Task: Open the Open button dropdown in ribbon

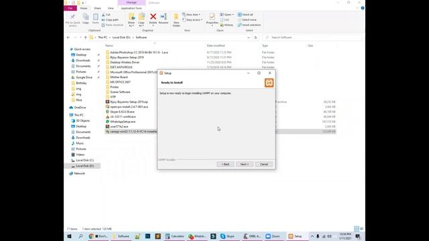Action: 233,15
